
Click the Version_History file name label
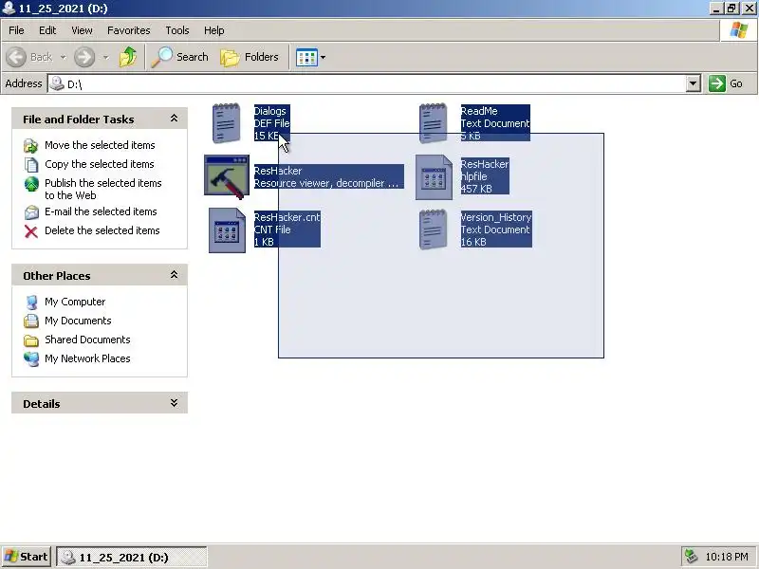click(x=496, y=217)
